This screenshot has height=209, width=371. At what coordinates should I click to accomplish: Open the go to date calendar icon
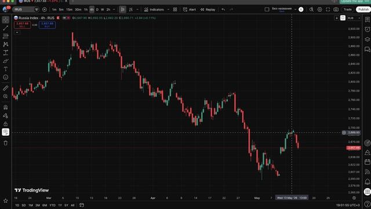(82, 205)
